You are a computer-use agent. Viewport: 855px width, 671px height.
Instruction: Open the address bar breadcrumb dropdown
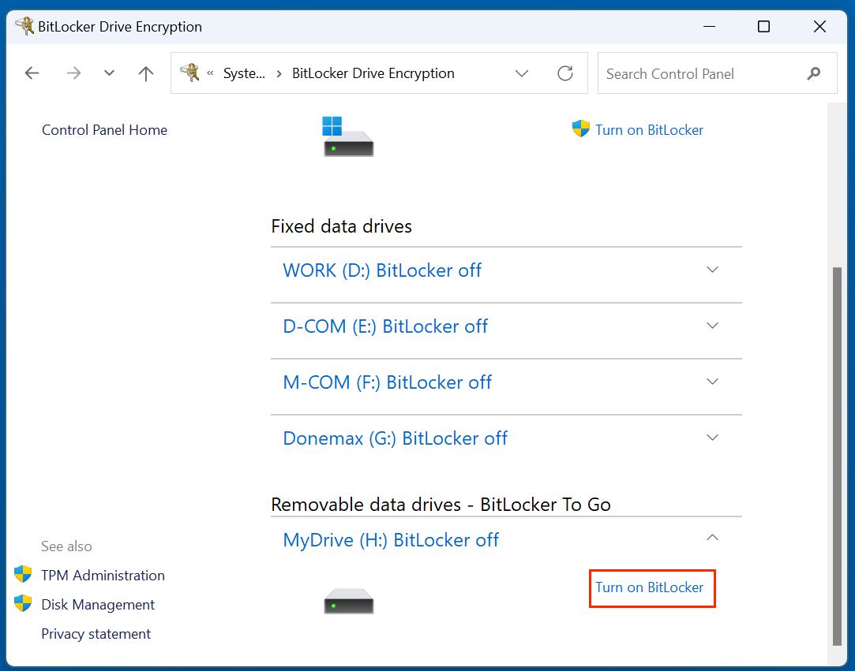tap(522, 73)
